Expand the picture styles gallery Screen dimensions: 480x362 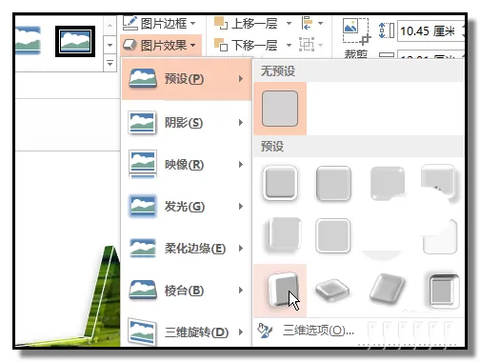[110, 63]
